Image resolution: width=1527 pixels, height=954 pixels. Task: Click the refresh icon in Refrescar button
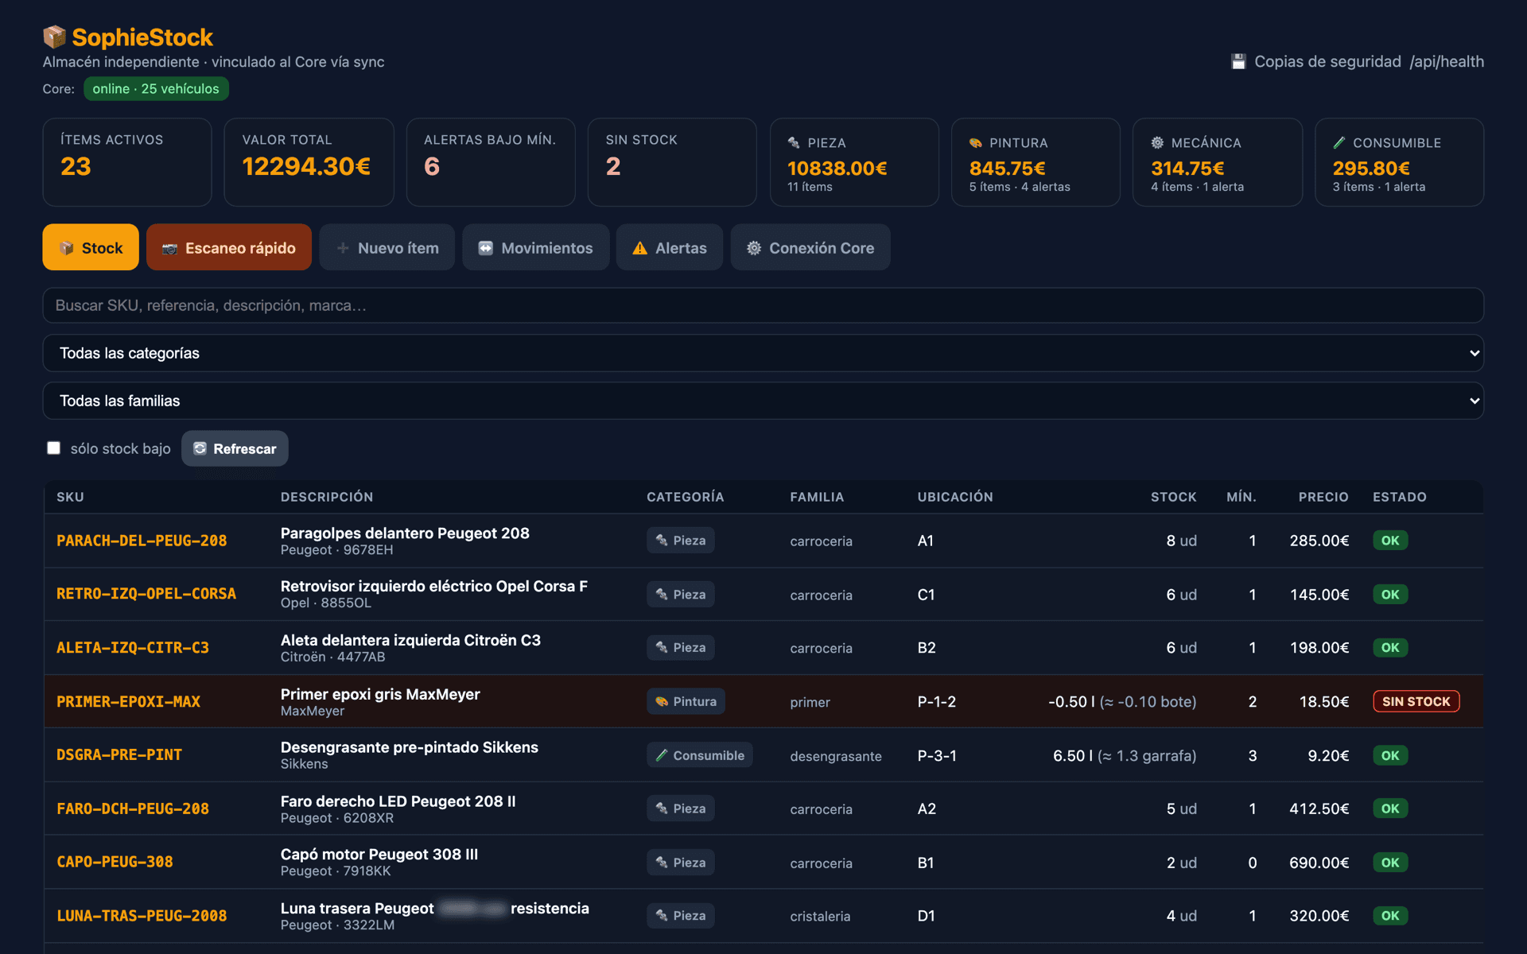(200, 449)
